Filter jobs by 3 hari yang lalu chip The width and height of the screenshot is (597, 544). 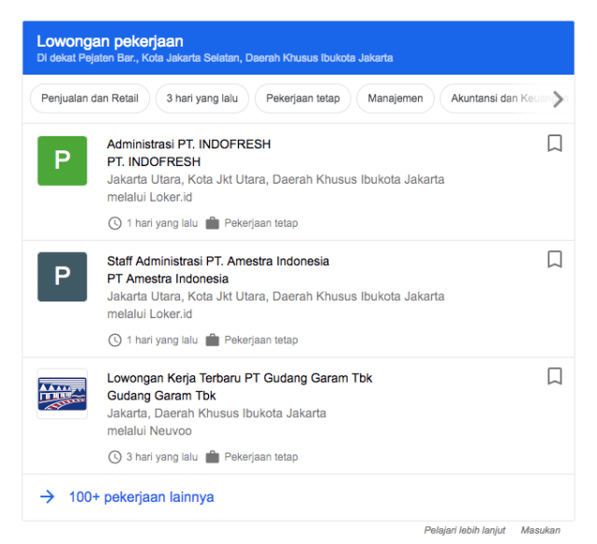point(202,98)
